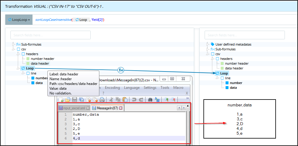Close the MessageIn(87) tab
Viewport: 298px width, 146px height.
click(121, 108)
